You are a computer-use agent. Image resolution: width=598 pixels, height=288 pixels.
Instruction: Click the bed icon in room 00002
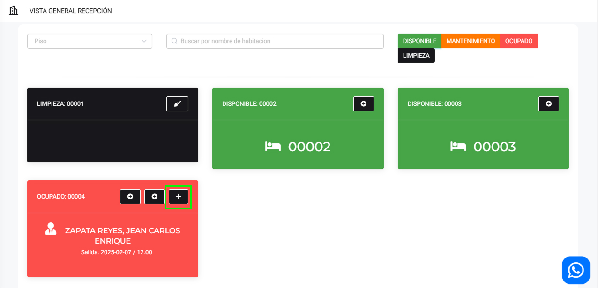coord(273,147)
